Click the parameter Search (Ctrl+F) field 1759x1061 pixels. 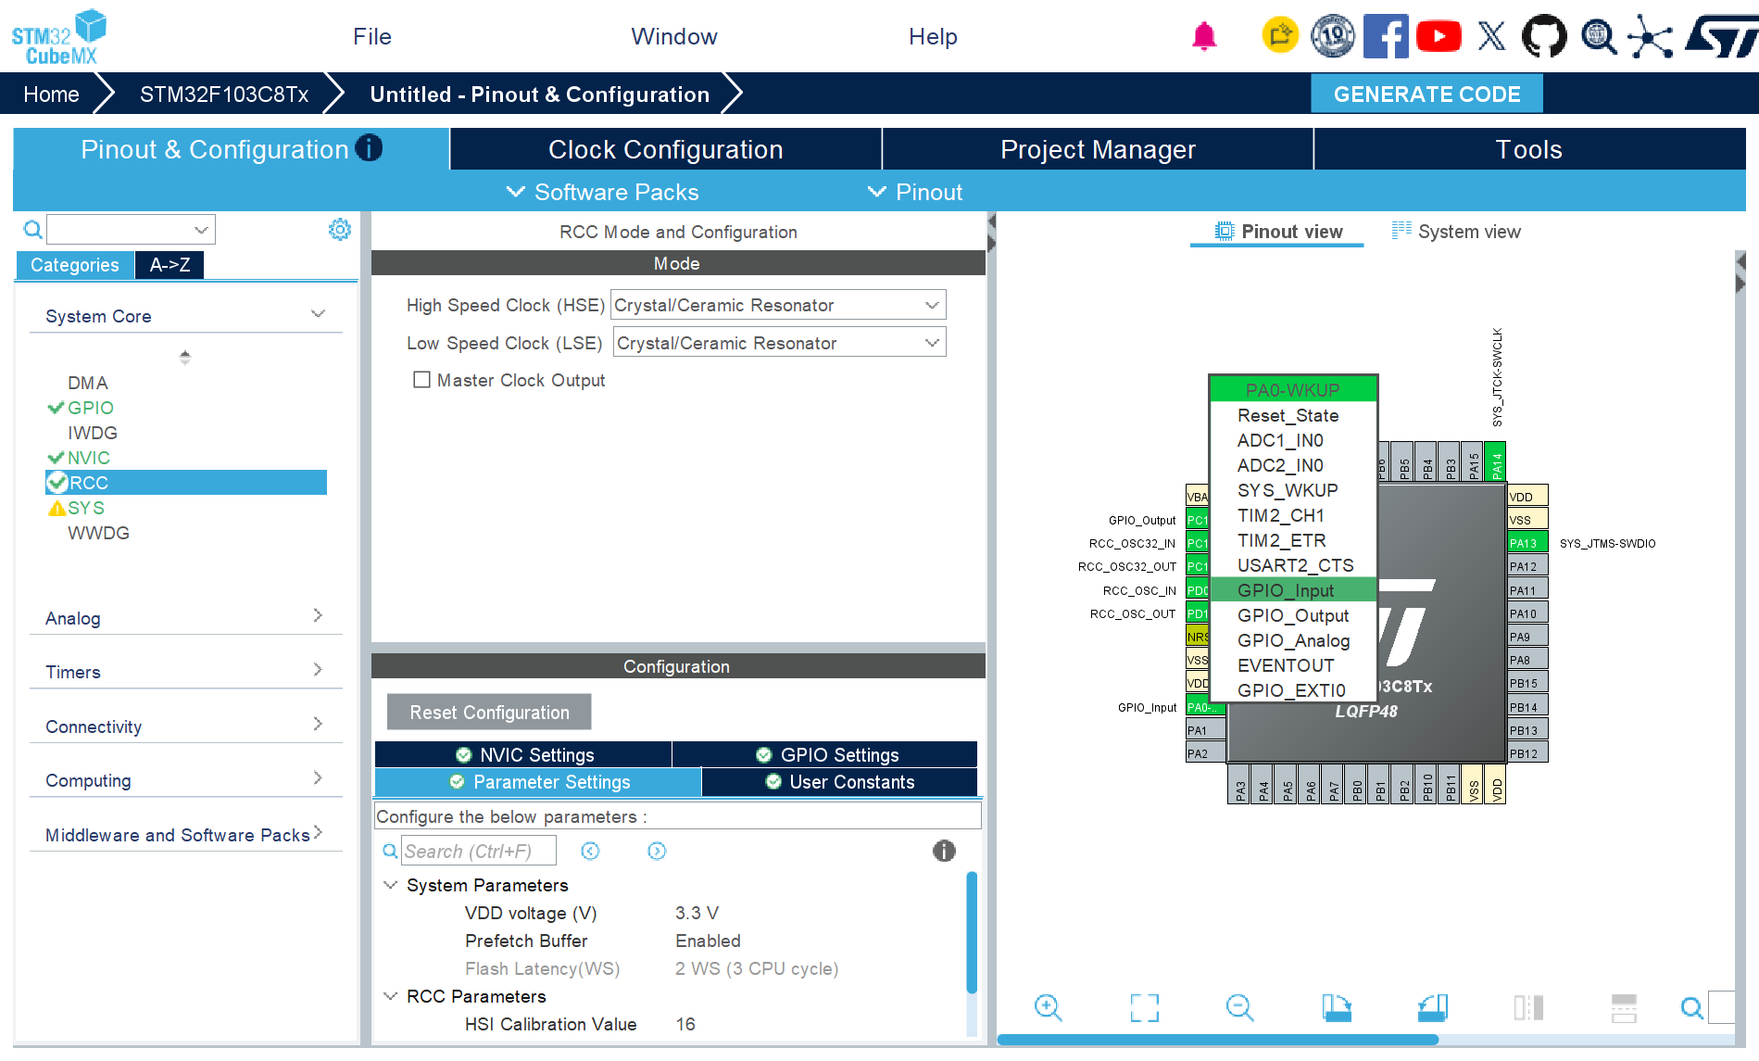[x=479, y=851]
